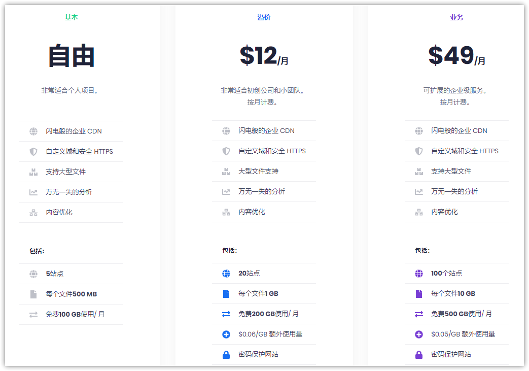
Task: Click the $49/月 price
Action: pyautogui.click(x=456, y=56)
